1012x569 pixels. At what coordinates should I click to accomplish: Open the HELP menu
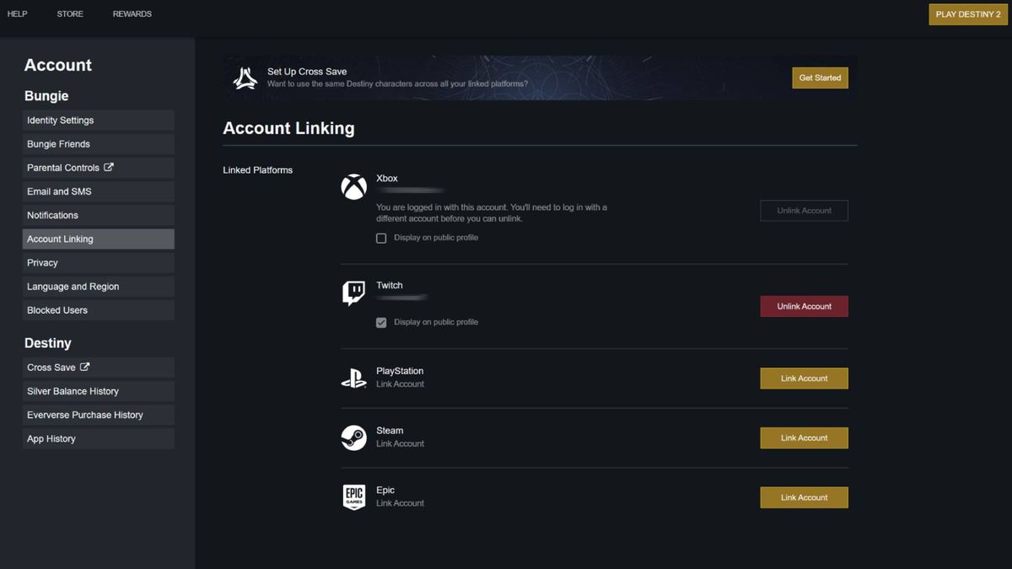tap(17, 13)
